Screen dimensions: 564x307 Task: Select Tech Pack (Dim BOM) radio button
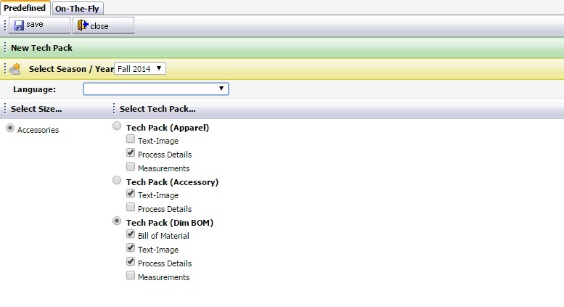[x=117, y=221]
